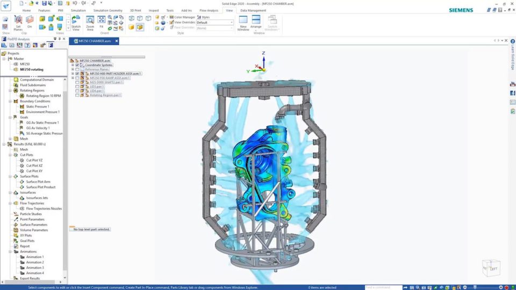The width and height of the screenshot is (516, 290).
Task: Click the YouTube icon in right sidebar
Action: pyautogui.click(x=512, y=84)
